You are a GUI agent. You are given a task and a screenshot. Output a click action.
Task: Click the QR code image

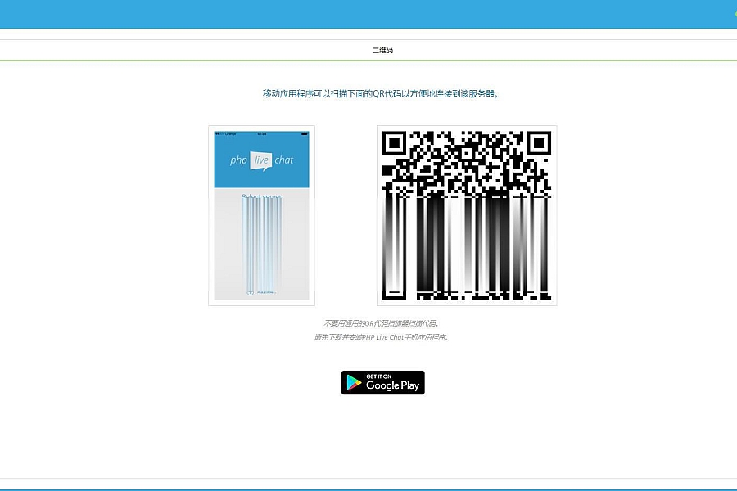(x=467, y=216)
